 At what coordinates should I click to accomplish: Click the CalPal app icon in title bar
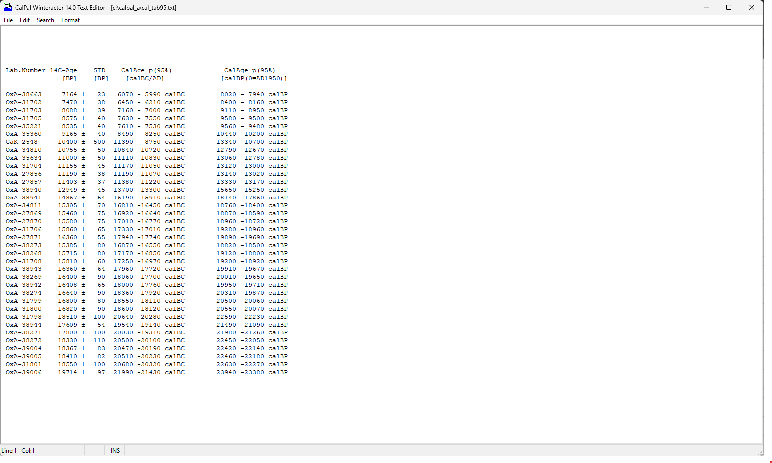pyautogui.click(x=8, y=7)
